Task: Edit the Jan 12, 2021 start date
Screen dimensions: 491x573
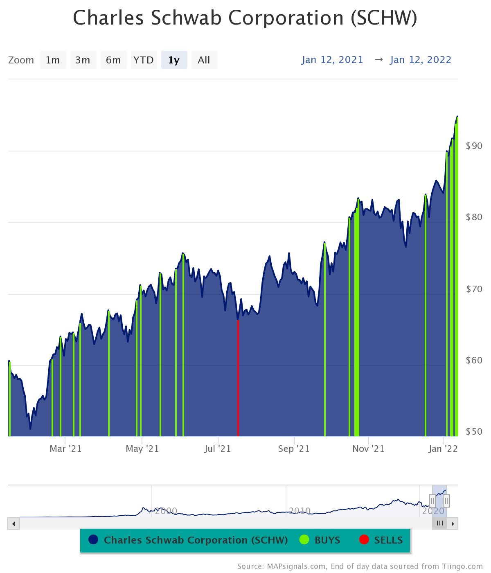Action: click(x=333, y=60)
